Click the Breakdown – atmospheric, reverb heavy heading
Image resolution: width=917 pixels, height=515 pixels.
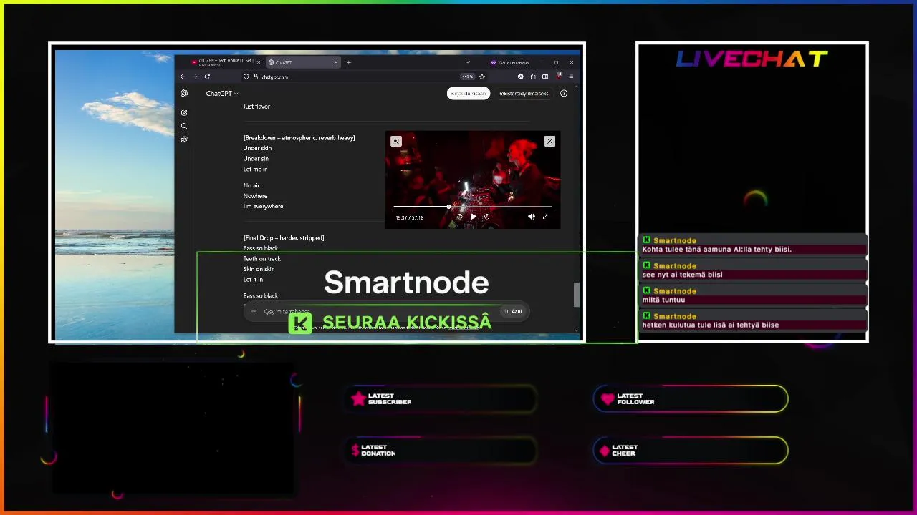coord(299,138)
